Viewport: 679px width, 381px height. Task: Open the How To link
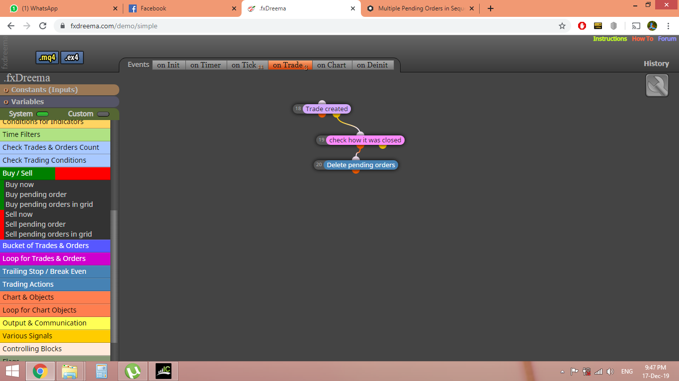pyautogui.click(x=643, y=39)
